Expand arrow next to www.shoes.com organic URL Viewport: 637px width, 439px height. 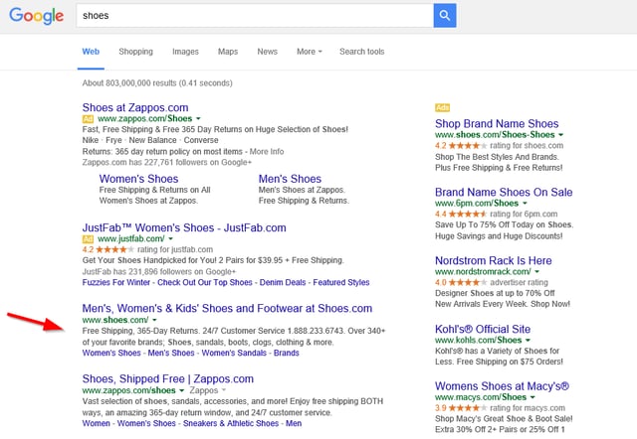[x=154, y=320]
